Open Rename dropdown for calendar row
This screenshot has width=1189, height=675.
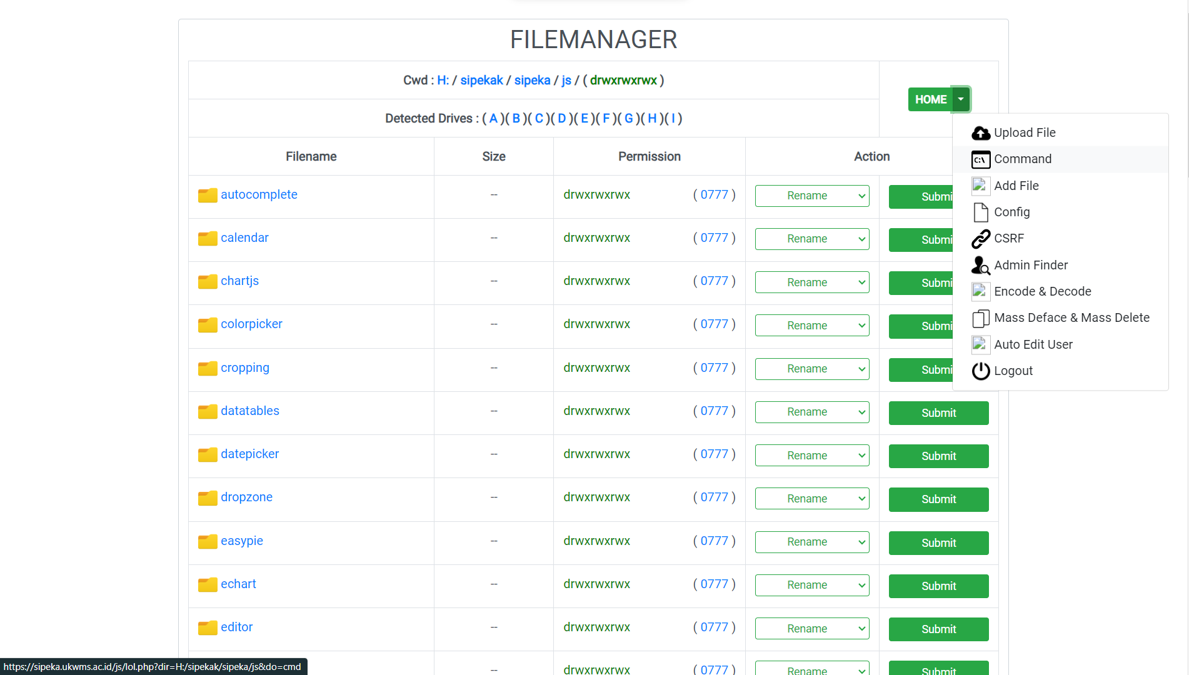[x=812, y=239]
